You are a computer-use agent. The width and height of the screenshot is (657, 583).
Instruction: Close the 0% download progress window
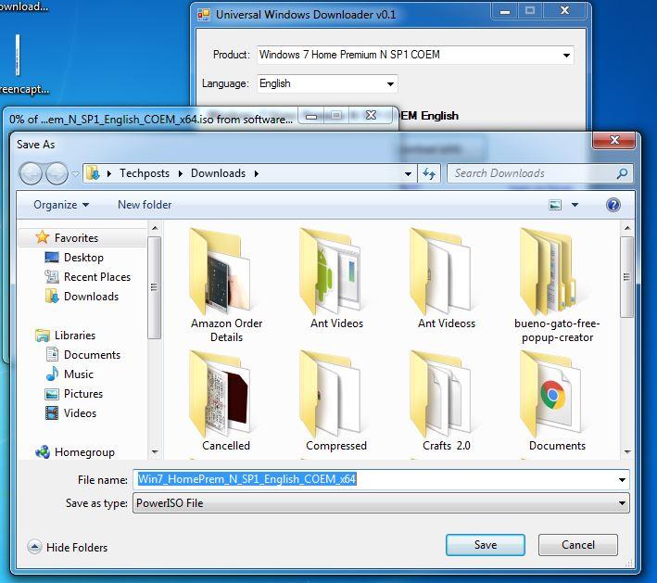pos(371,116)
